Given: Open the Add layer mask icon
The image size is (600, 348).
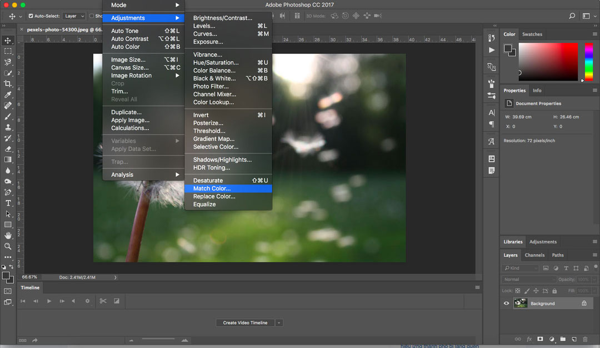Looking at the screenshot, I should [539, 339].
